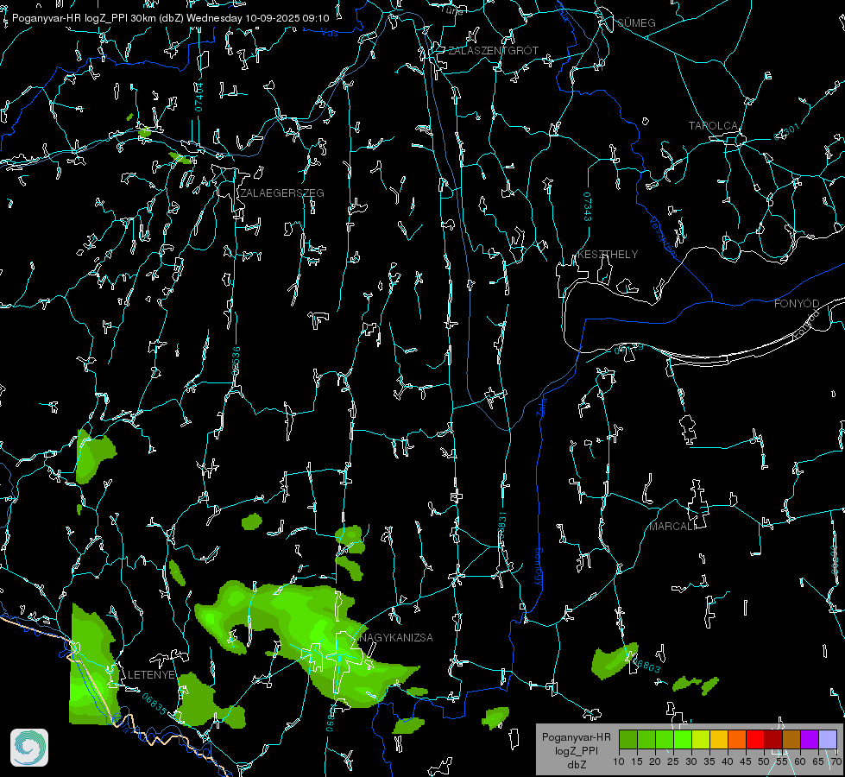The width and height of the screenshot is (845, 777).
Task: Pick the 15–20 dBZ green legend swatch
Action: [x=646, y=739]
